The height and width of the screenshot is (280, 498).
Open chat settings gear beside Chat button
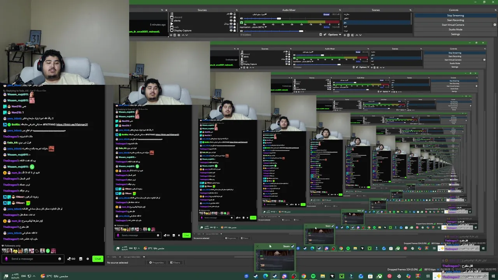pyautogui.click(x=88, y=259)
